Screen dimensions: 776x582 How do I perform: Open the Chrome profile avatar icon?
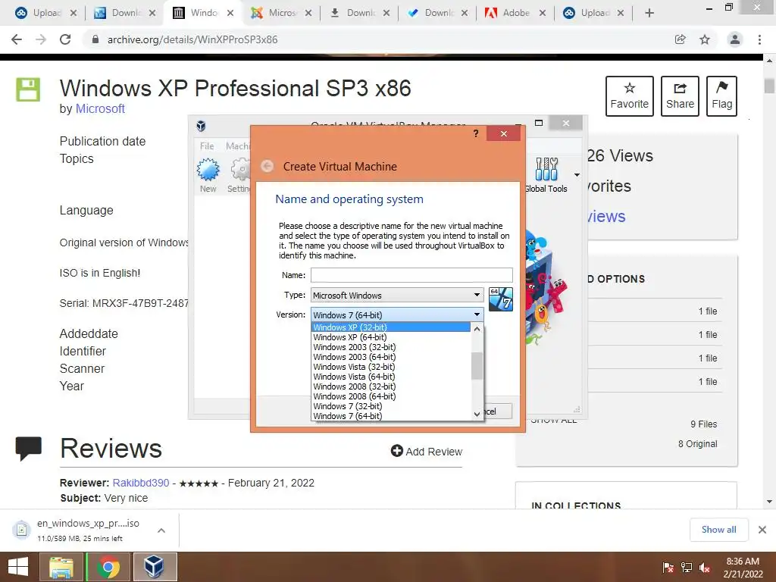[735, 39]
